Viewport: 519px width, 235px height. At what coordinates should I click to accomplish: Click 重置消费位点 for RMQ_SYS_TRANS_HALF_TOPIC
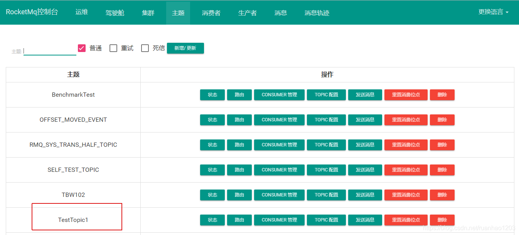[x=406, y=145]
